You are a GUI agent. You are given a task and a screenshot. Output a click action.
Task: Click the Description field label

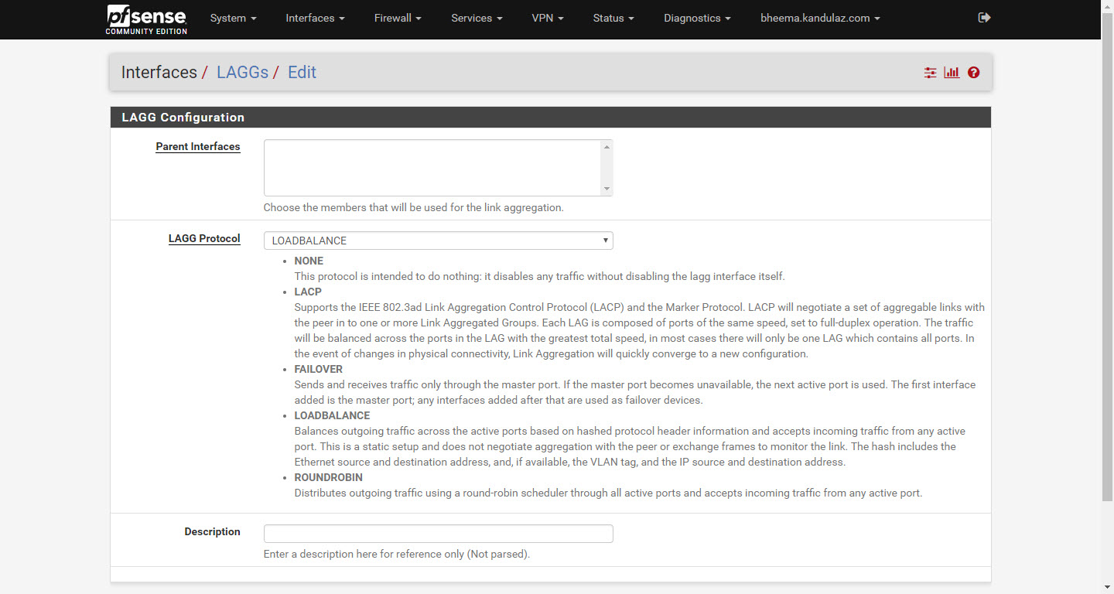[x=212, y=531]
